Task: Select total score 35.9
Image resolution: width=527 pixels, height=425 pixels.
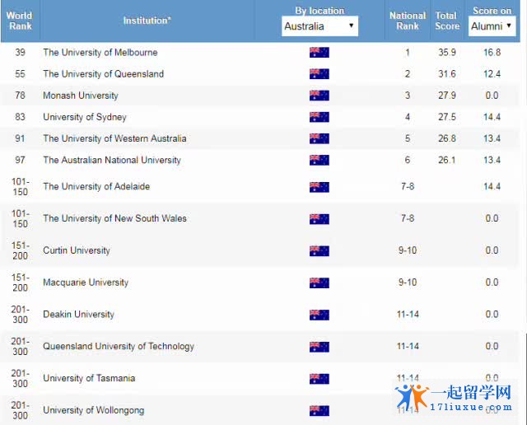Action: [x=447, y=53]
